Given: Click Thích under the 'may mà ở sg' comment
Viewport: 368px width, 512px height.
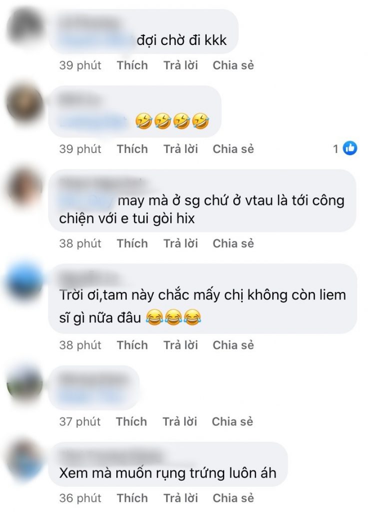Looking at the screenshot, I should point(132,243).
